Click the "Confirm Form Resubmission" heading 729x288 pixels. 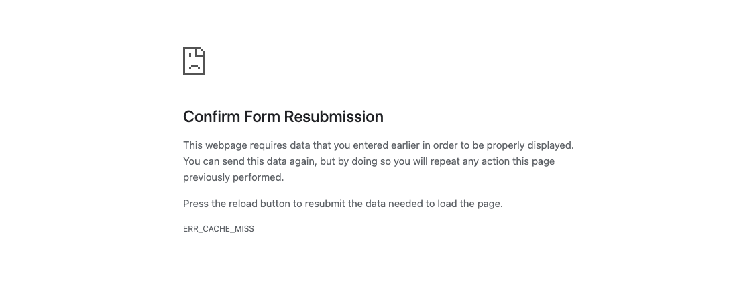[x=283, y=117]
